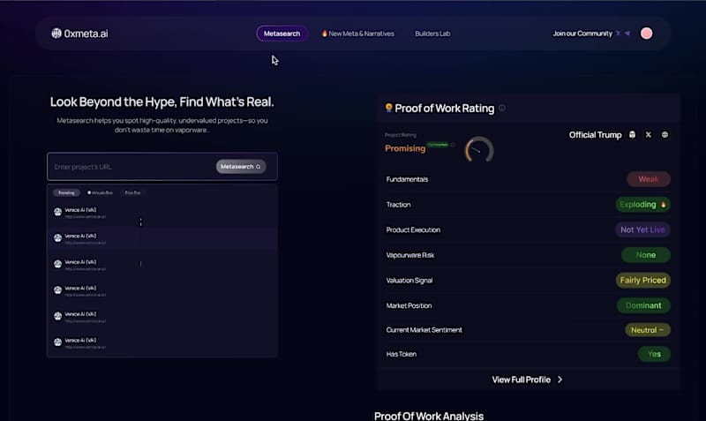
Task: Click the 'Product Execution' label
Action: coord(413,229)
